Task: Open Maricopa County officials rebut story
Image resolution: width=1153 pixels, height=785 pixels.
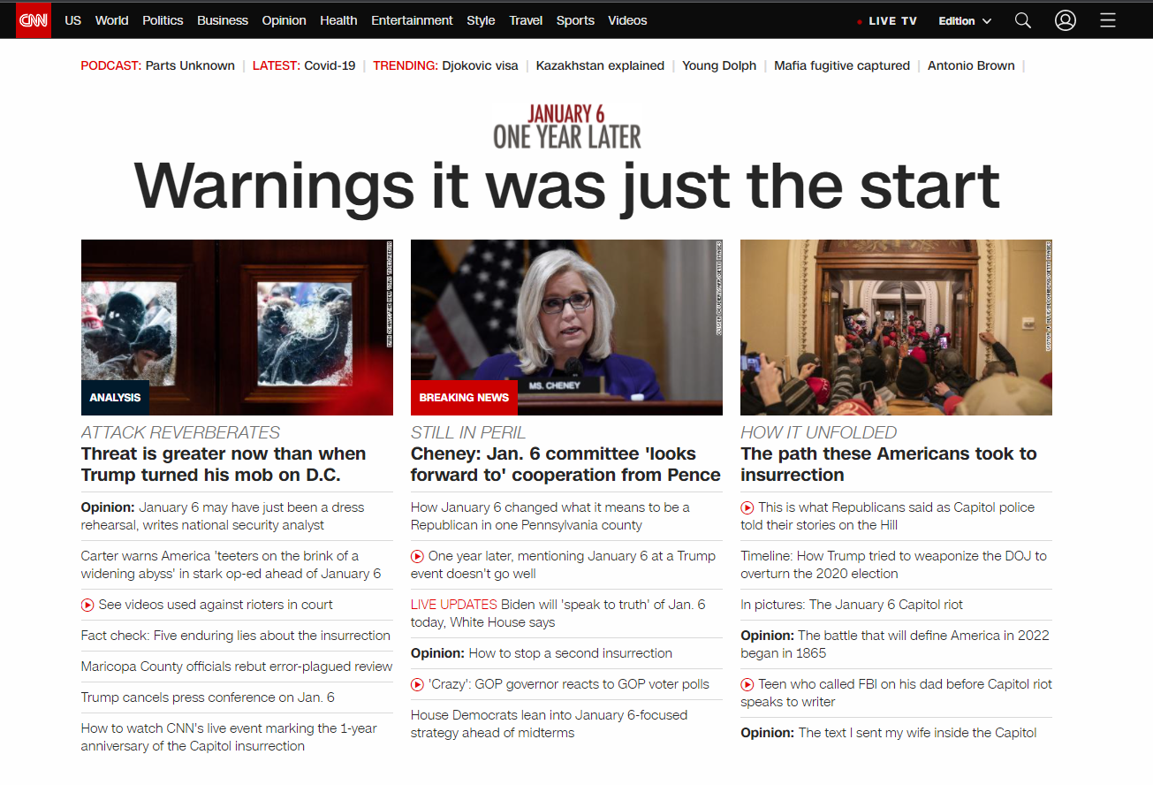Action: 237,667
